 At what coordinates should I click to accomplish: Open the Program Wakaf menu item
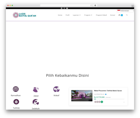pos(101,15)
